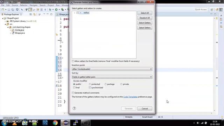Click the green Run icon in toolbar
224x126 pixels.
(x=56, y=9)
